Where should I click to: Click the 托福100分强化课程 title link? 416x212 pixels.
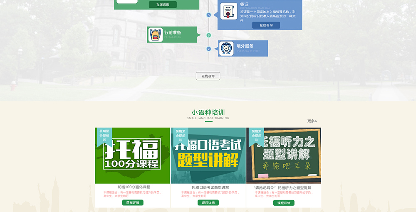[x=134, y=187]
